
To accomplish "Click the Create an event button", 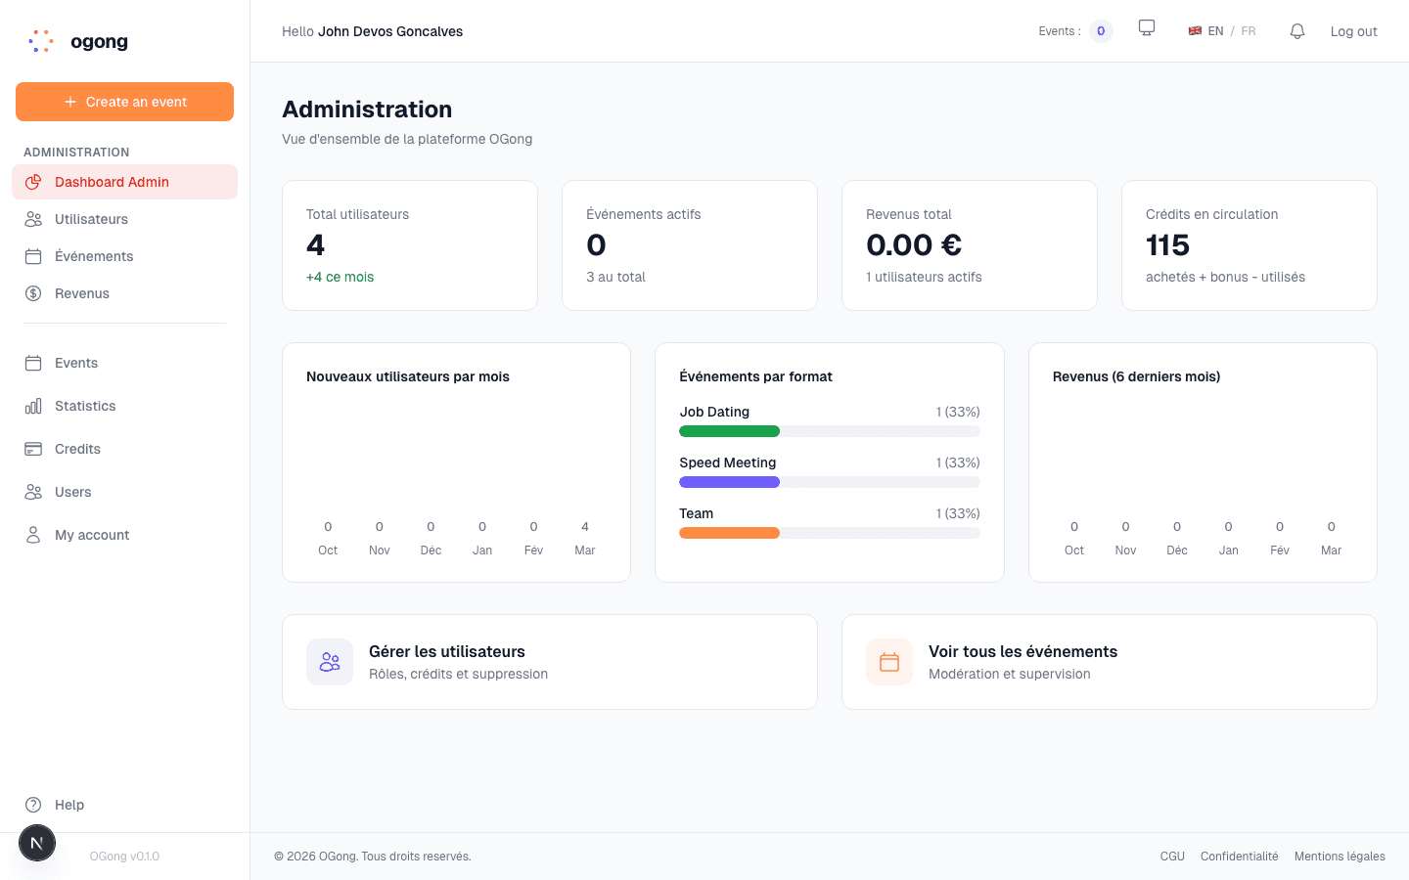I will click(x=124, y=102).
